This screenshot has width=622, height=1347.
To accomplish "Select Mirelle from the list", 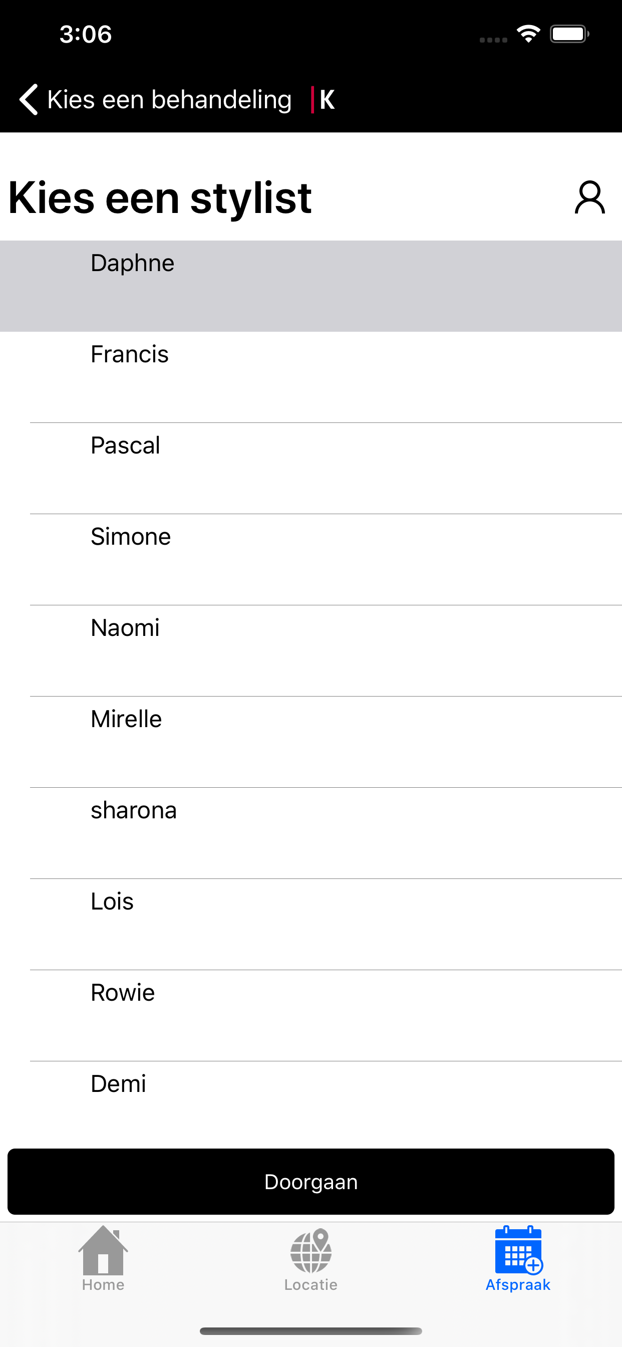I will [x=311, y=742].
